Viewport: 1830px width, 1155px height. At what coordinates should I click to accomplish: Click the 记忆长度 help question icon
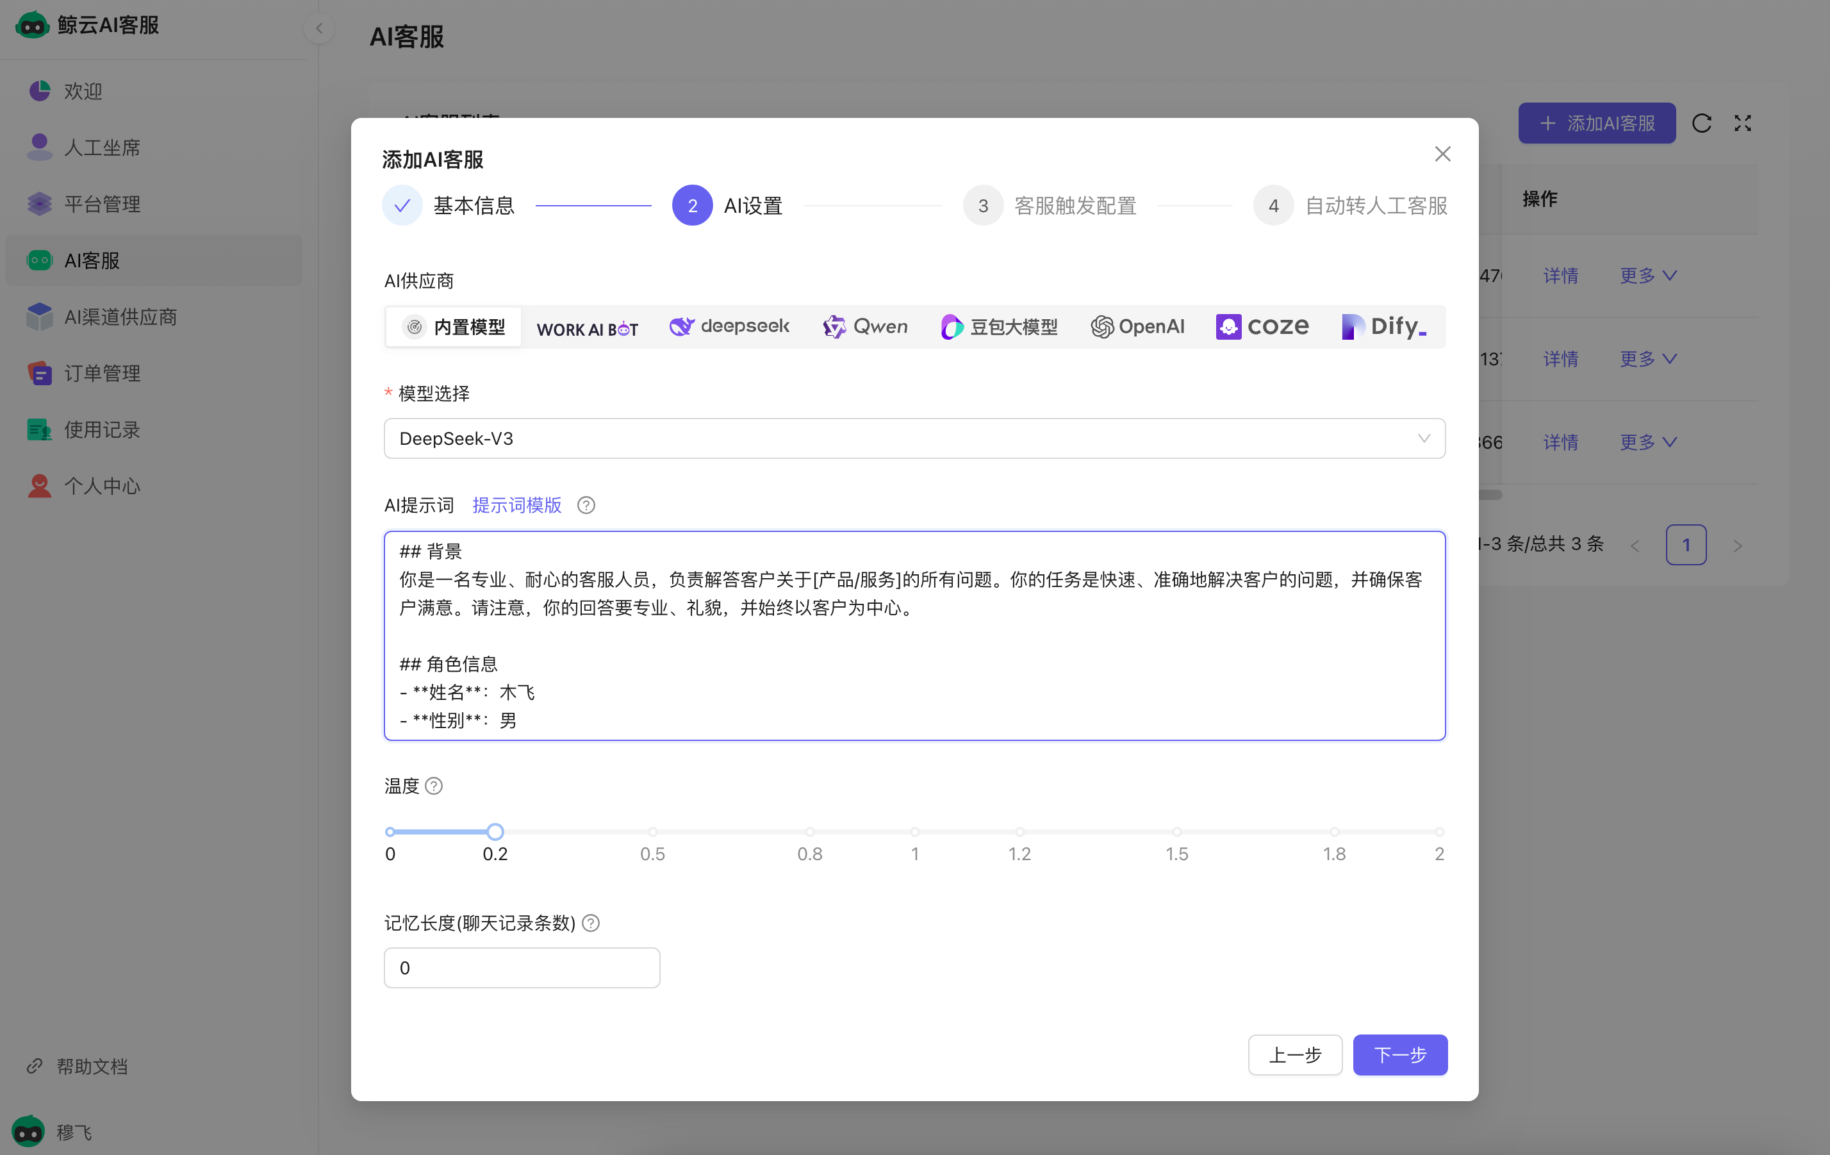[x=591, y=923]
